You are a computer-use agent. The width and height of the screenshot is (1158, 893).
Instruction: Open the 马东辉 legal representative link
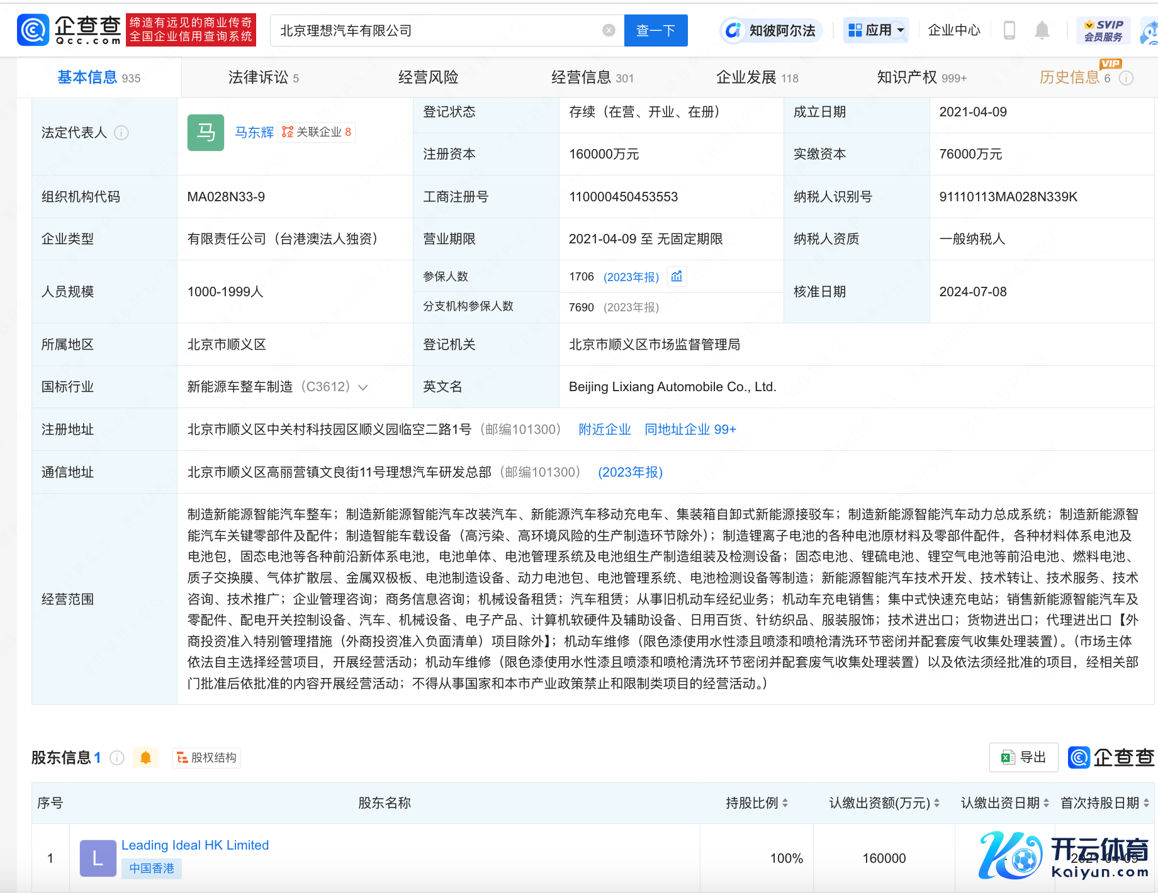pos(254,132)
